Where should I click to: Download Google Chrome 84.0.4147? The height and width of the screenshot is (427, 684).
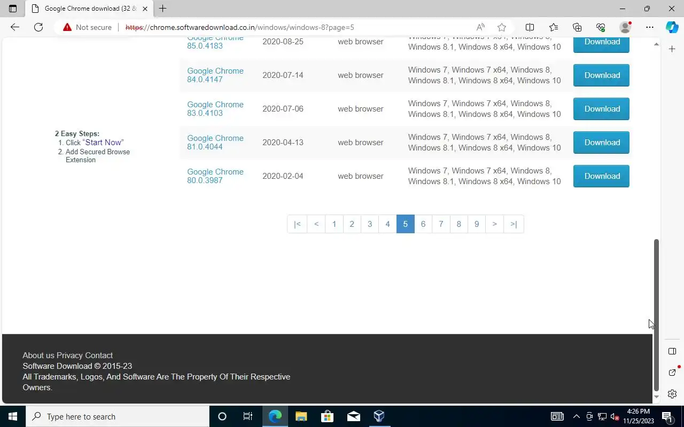tap(601, 75)
